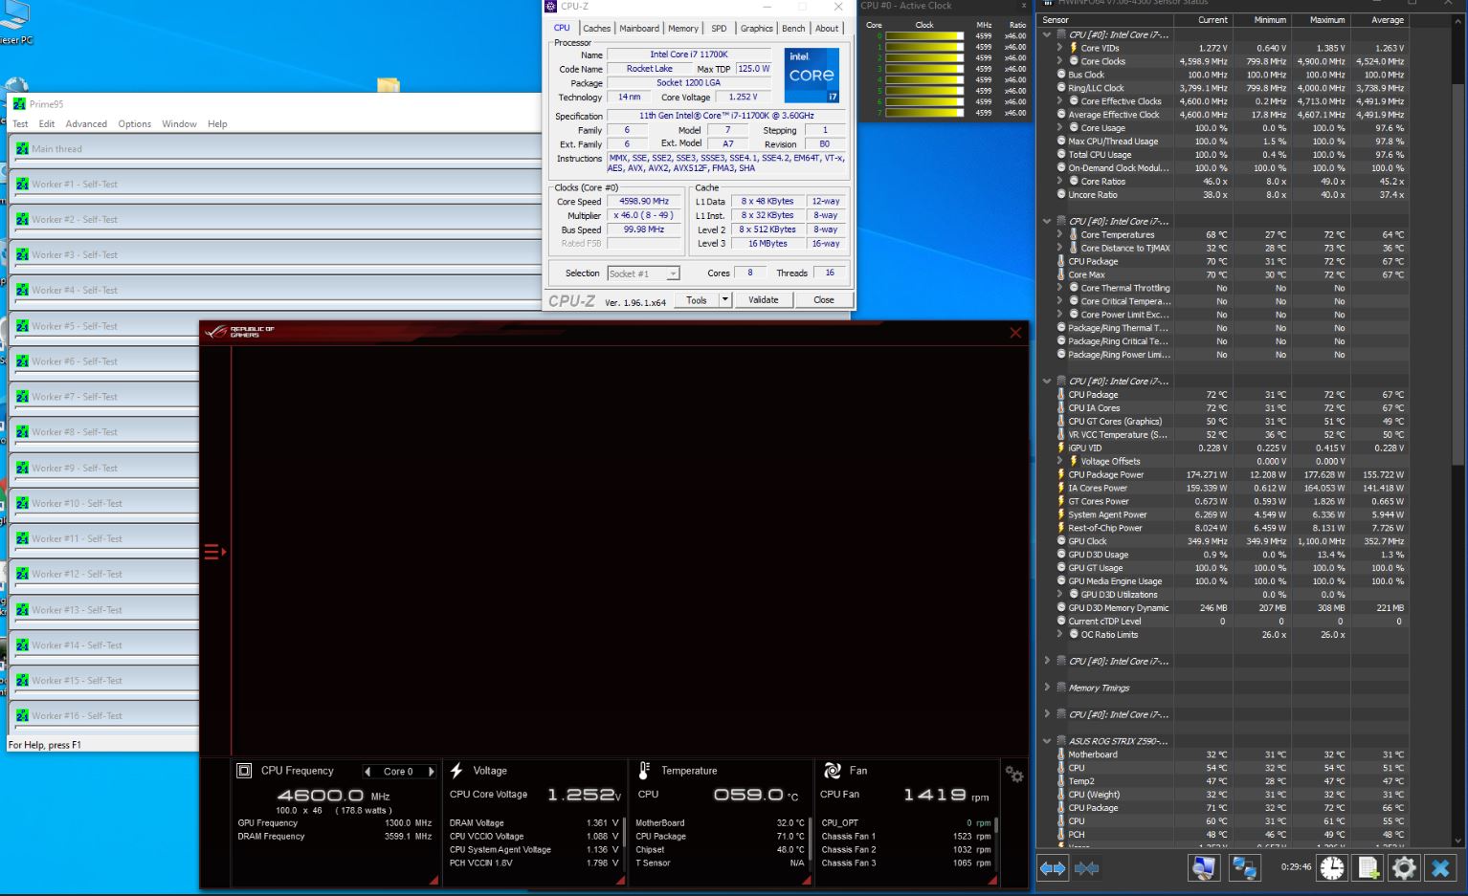Switch to CPU-Z Caches tab

596,29
